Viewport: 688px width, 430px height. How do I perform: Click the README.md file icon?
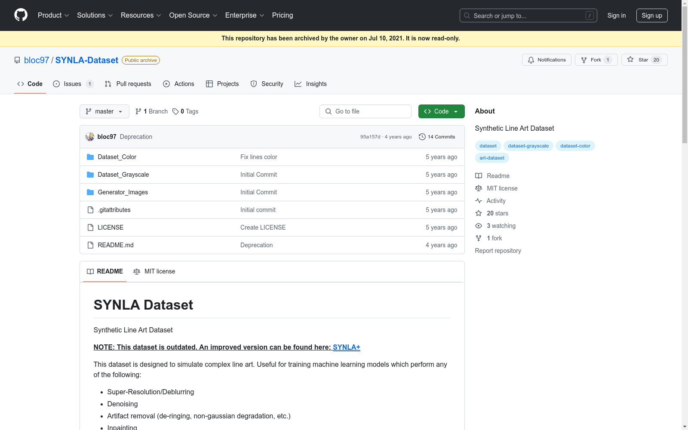[90, 245]
